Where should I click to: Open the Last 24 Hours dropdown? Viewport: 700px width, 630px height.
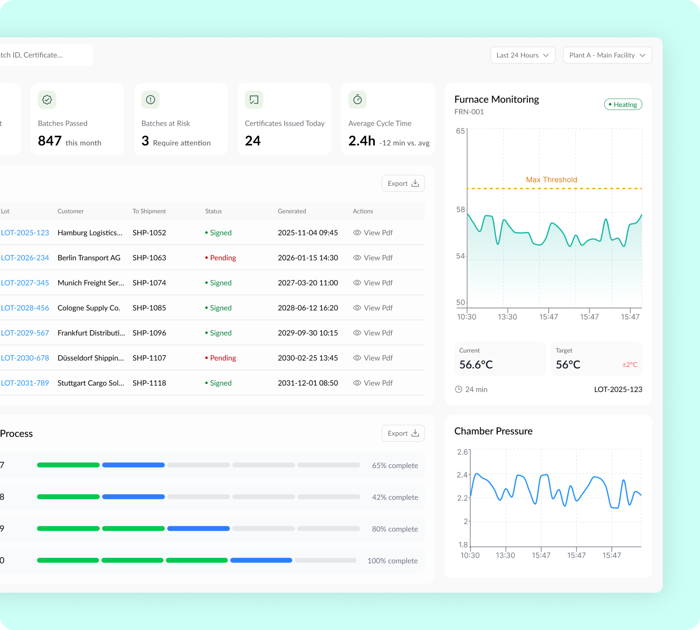click(x=522, y=55)
